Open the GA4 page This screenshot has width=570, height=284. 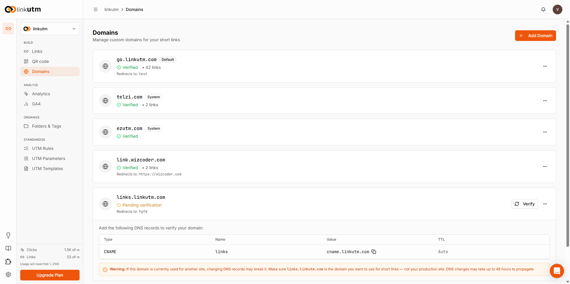pyautogui.click(x=50, y=104)
